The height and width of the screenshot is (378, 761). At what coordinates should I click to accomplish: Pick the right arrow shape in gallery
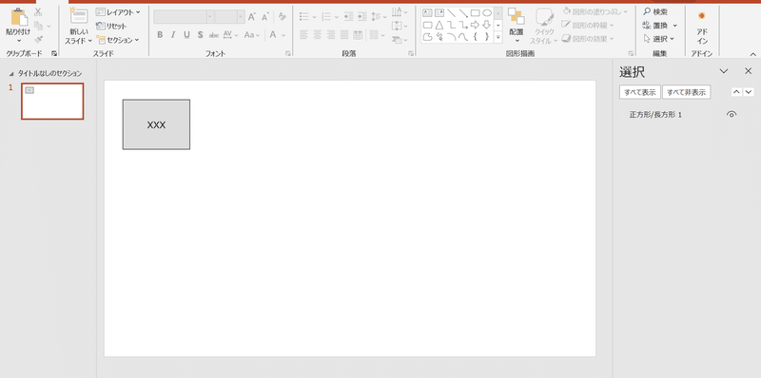[475, 25]
